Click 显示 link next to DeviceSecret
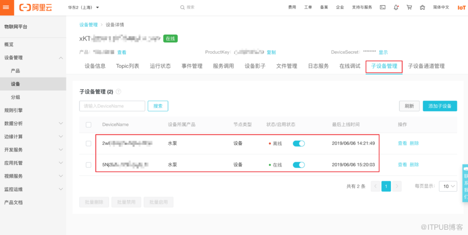Image resolution: width=468 pixels, height=235 pixels. click(383, 52)
